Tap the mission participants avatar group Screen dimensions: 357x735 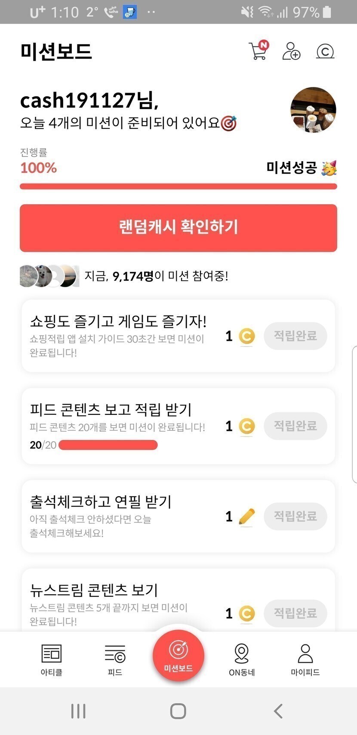point(49,276)
